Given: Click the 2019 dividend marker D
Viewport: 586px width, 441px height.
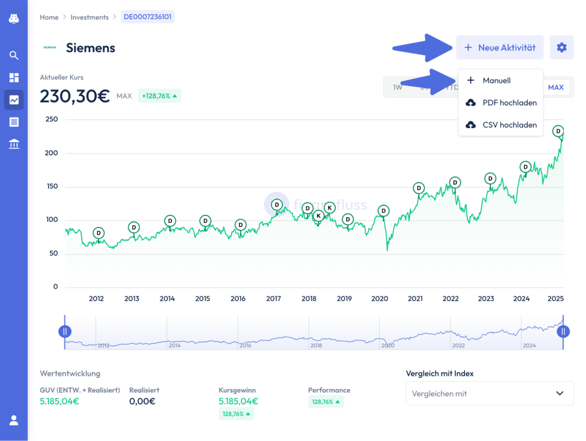Looking at the screenshot, I should [x=347, y=219].
